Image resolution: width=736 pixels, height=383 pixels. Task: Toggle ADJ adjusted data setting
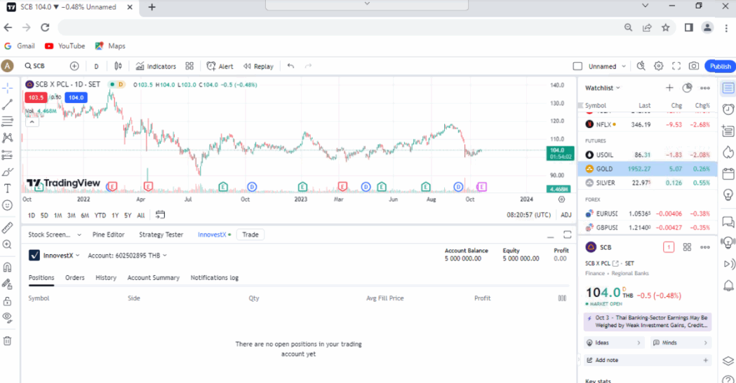[566, 215]
